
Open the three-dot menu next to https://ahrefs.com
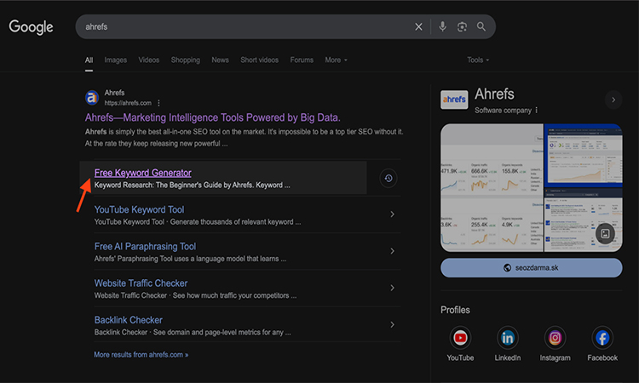coord(158,103)
